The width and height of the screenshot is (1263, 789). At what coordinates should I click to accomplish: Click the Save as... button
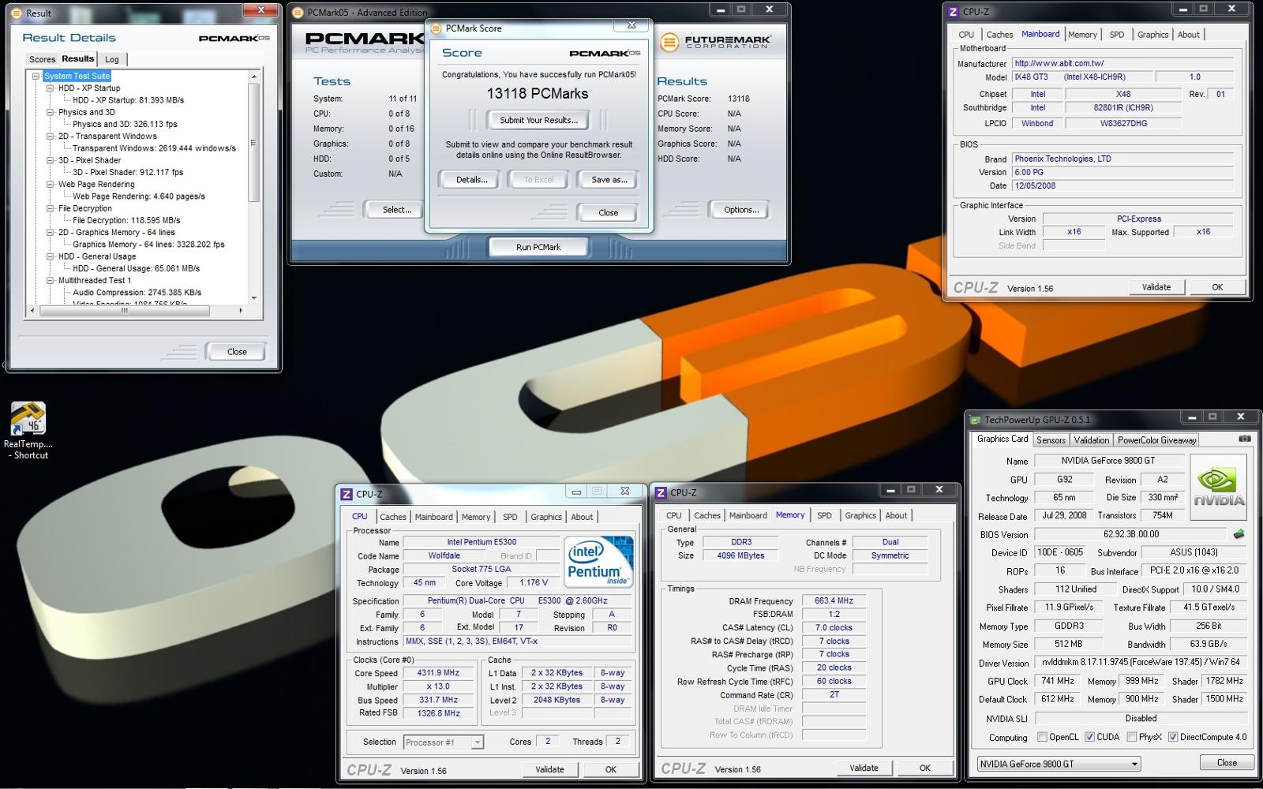(x=609, y=180)
